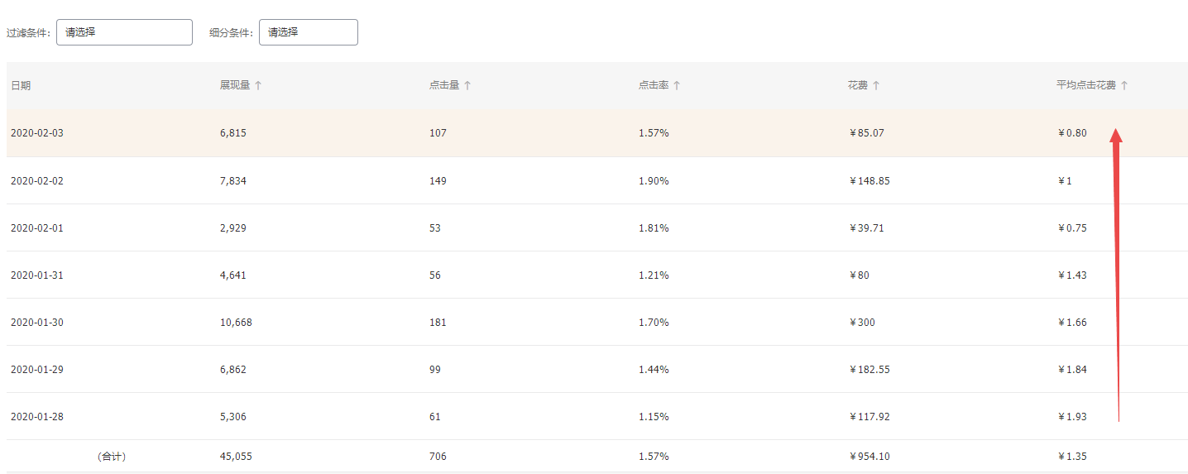Click the 展现量 column header text
Viewport: 1188px width, 474px height.
(234, 85)
